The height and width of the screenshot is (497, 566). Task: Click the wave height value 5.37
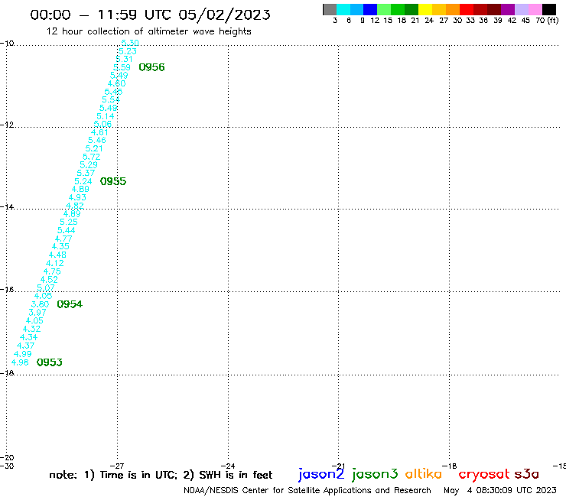[x=86, y=173]
